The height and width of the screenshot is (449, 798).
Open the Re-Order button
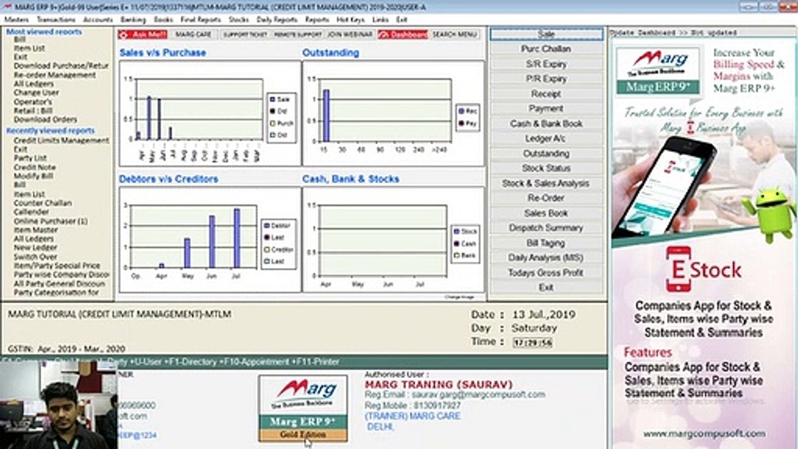tap(546, 198)
